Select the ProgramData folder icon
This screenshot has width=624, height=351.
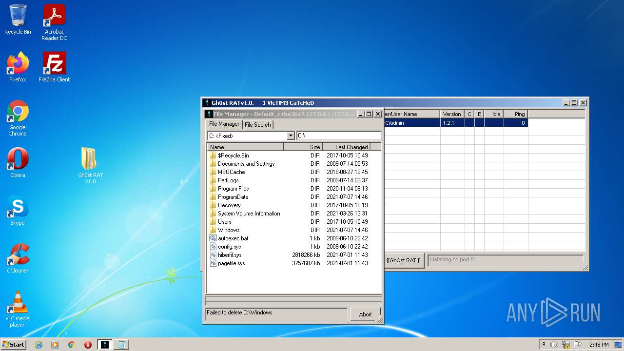pyautogui.click(x=213, y=197)
